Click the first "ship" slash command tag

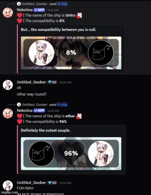[x=63, y=4]
